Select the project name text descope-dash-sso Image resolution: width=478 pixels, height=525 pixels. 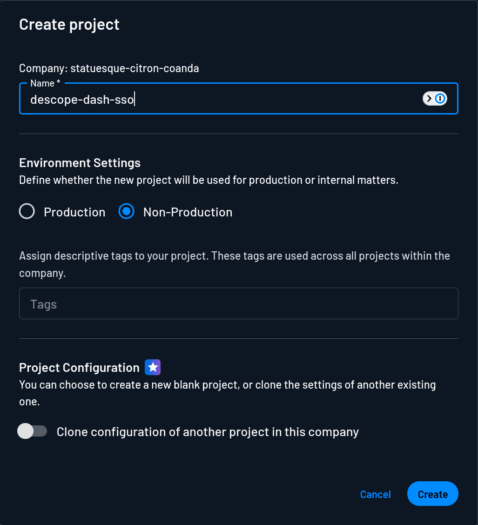point(82,99)
